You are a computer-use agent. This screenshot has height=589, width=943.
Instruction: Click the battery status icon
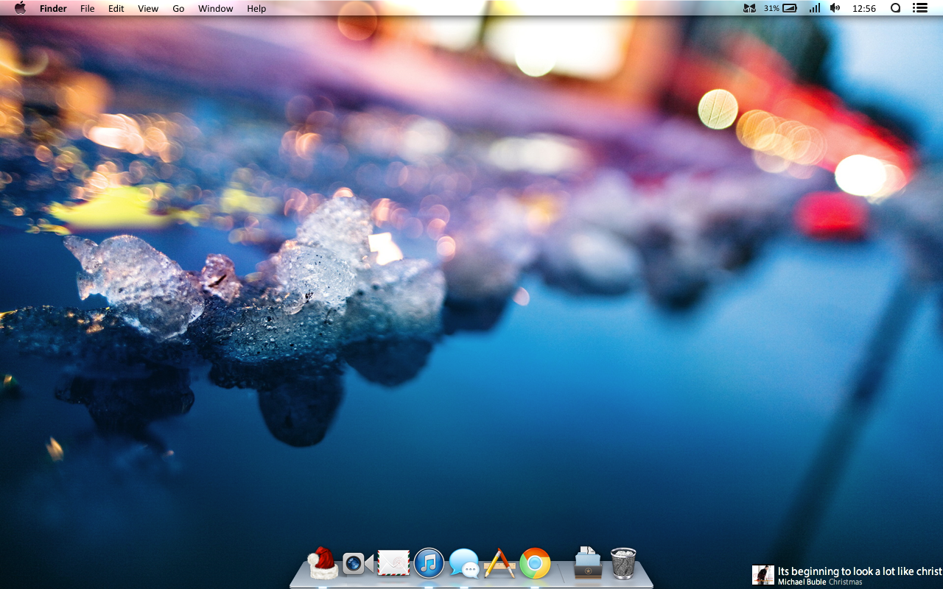pos(790,8)
